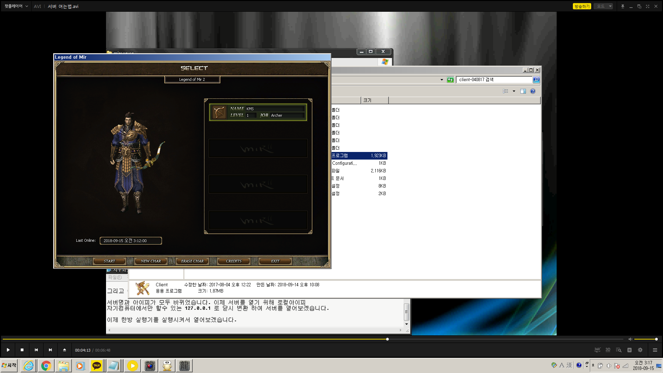Skip to the next track
Screen dimensions: 663x373
[50, 350]
